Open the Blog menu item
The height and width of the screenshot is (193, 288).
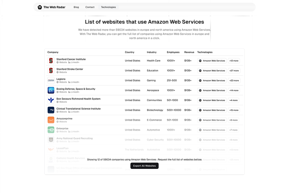click(76, 7)
